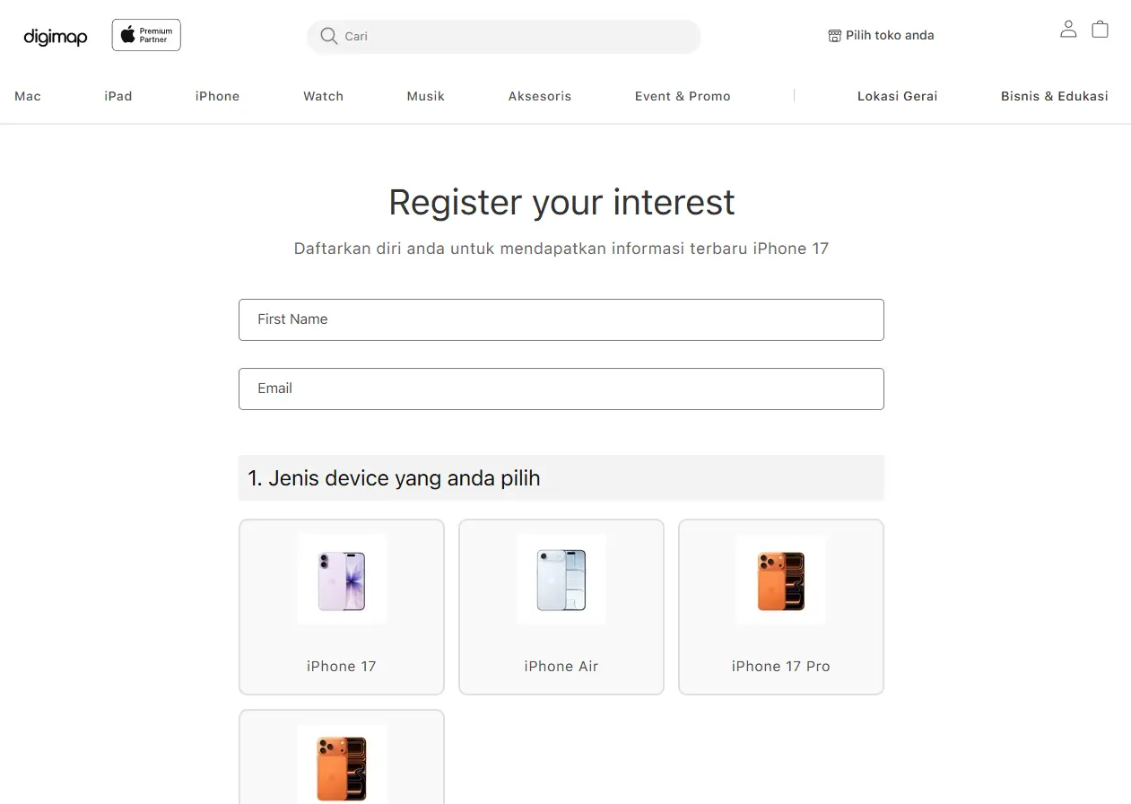Open the shopping bag icon
The width and height of the screenshot is (1131, 804).
[x=1100, y=29]
